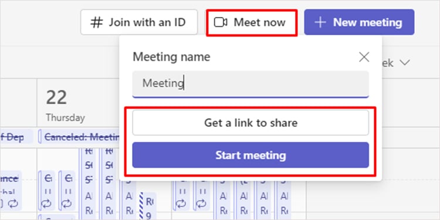Click the recurrence icon on the leftmost 'ance' event

(x=13, y=203)
